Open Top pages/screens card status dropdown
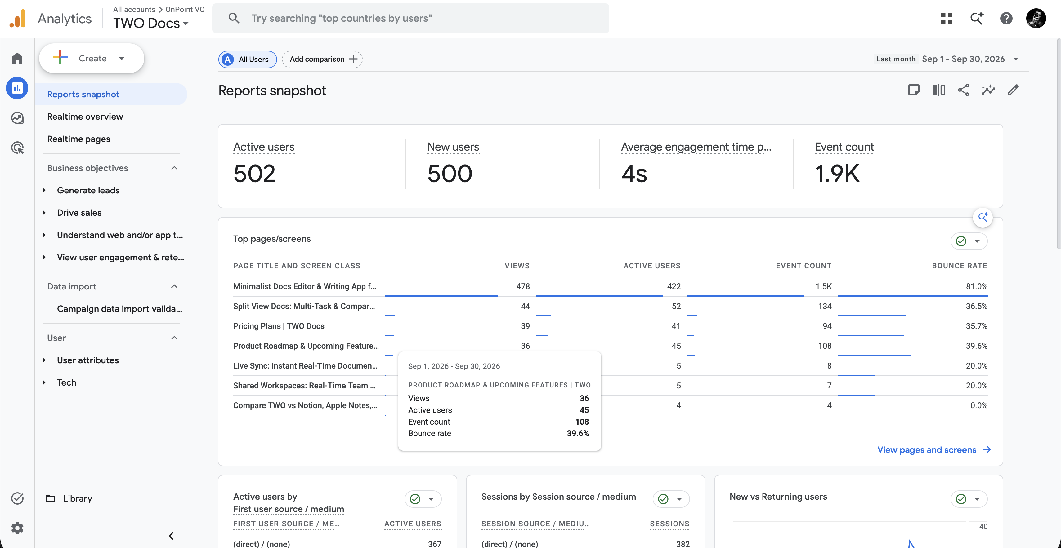 tap(969, 241)
